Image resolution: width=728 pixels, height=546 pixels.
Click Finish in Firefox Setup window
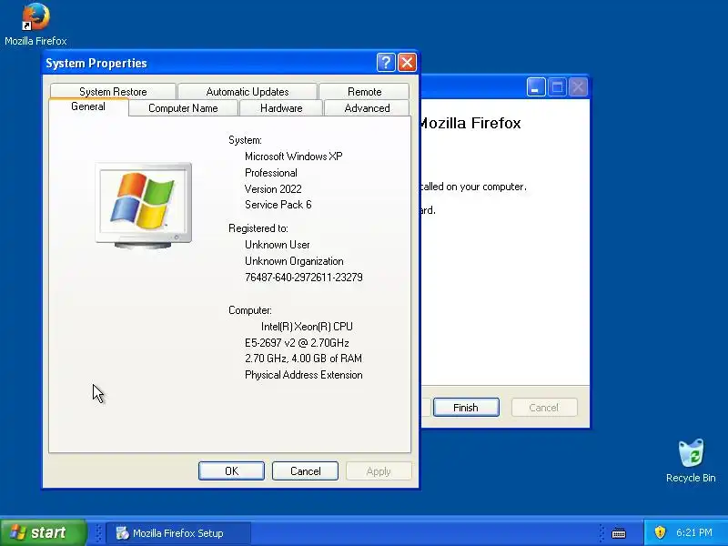click(466, 408)
